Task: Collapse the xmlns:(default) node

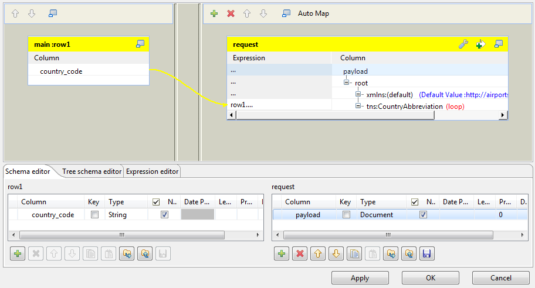Action: tap(358, 94)
